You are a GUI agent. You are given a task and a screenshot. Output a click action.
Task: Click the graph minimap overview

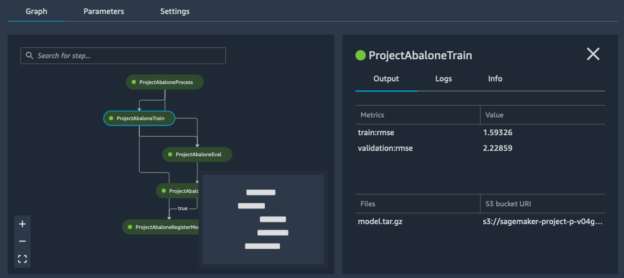click(x=263, y=219)
